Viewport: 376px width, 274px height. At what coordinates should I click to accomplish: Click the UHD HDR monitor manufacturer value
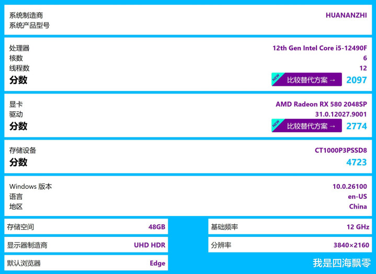[150, 245]
